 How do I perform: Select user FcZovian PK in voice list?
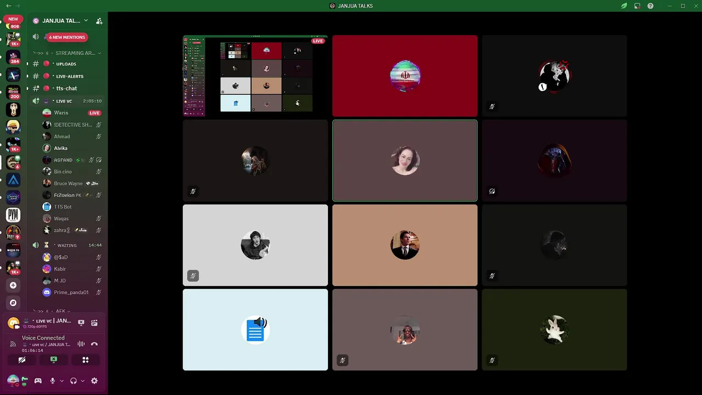point(72,195)
